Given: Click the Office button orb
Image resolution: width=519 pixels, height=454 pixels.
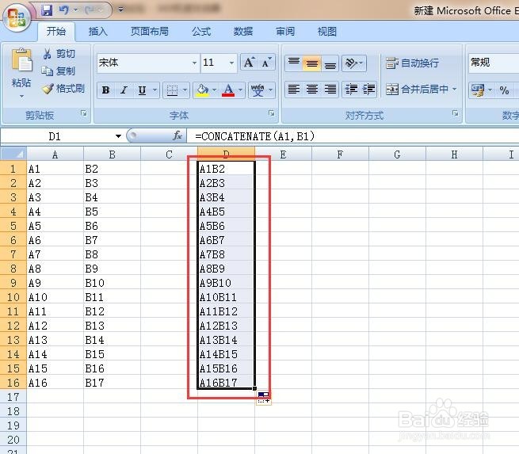Looking at the screenshot, I should [x=17, y=17].
